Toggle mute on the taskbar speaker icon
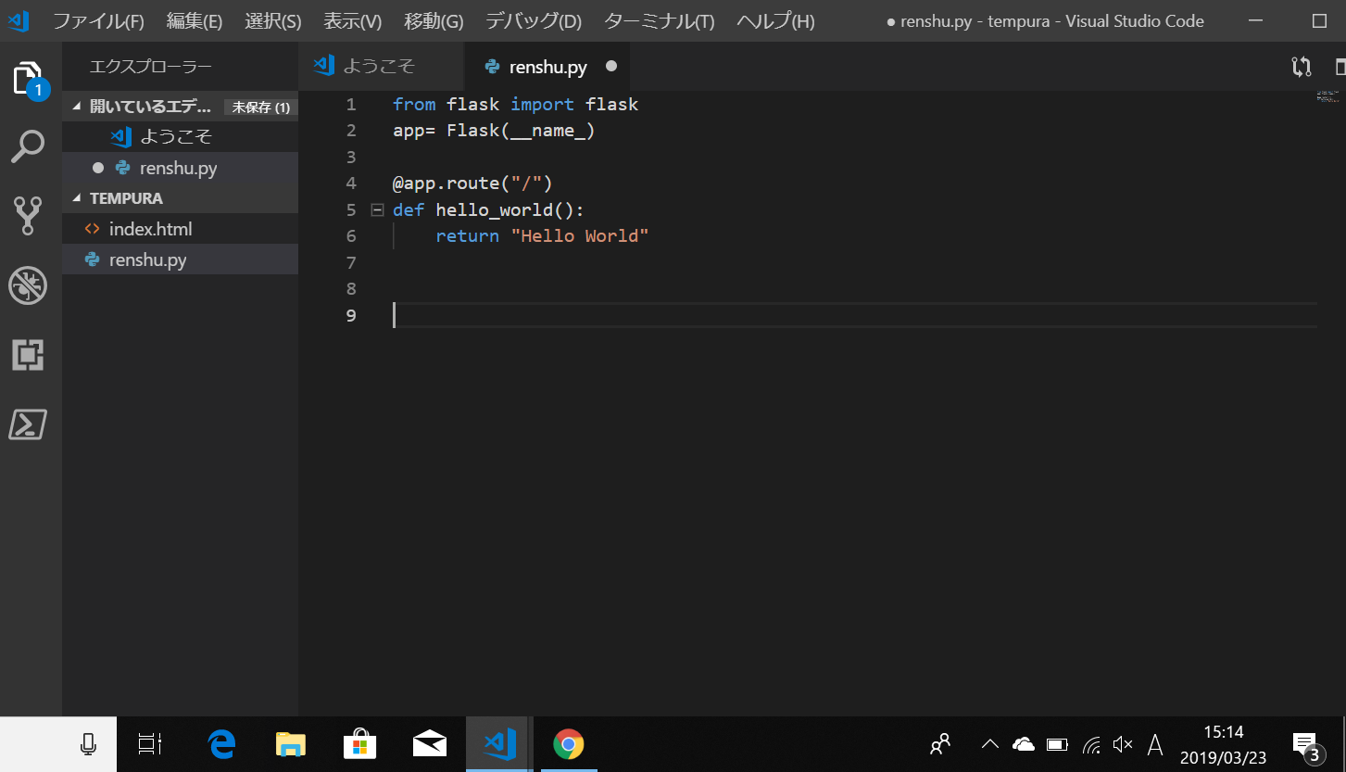This screenshot has height=772, width=1346. (x=1123, y=744)
